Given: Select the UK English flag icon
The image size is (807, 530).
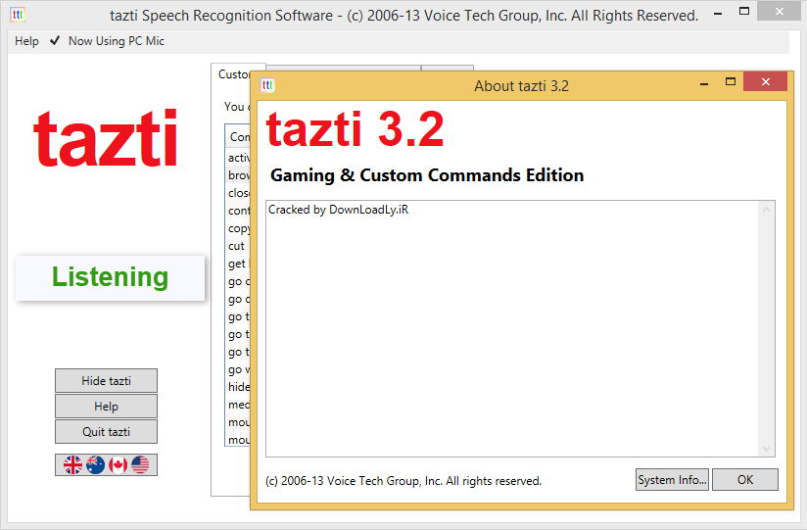Looking at the screenshot, I should click(72, 465).
